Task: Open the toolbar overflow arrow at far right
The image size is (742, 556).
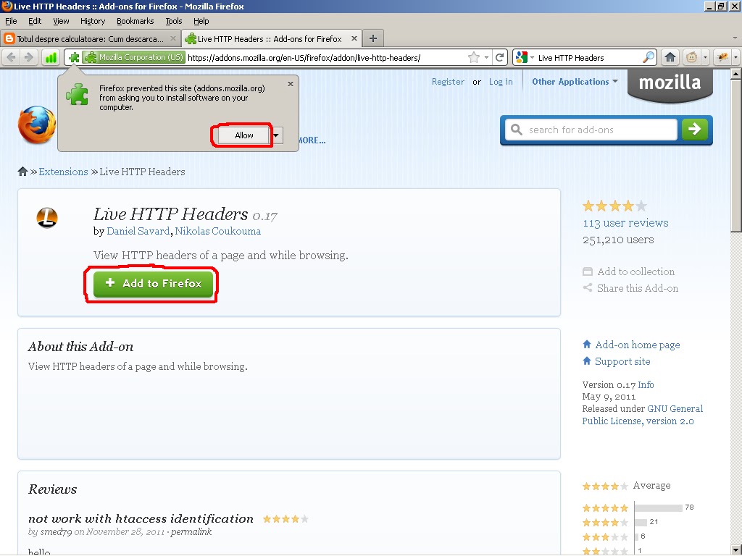Action: coord(736,58)
